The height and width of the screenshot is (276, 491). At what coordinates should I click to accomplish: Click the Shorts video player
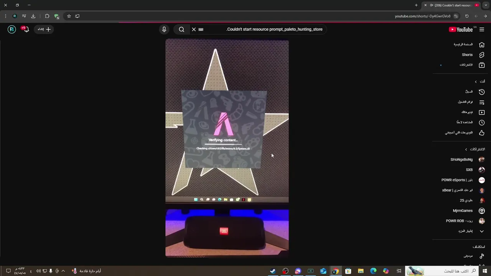227,148
